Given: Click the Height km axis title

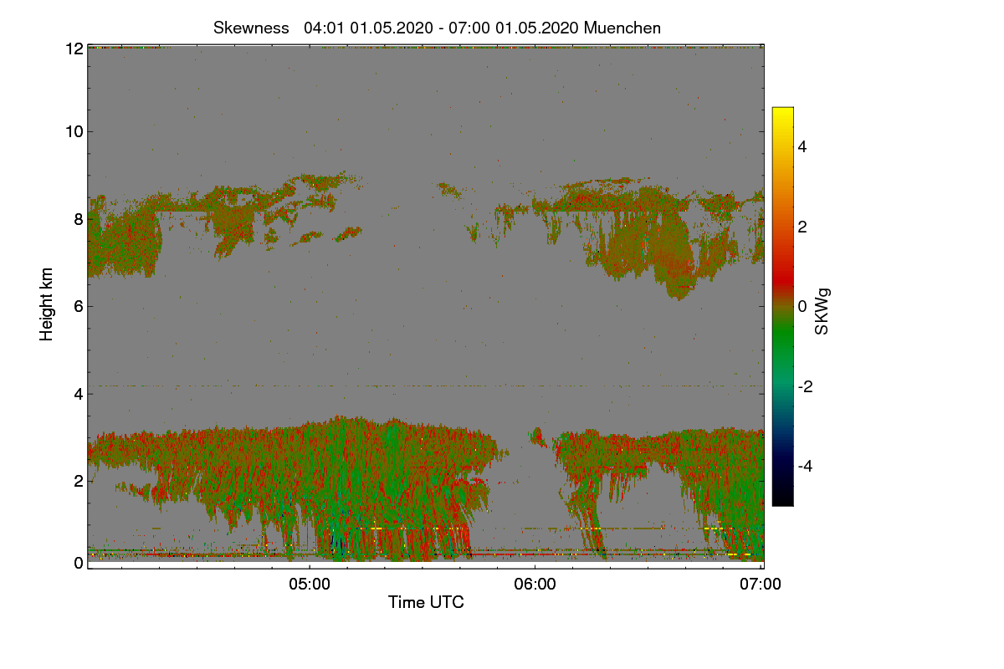Looking at the screenshot, I should [x=47, y=304].
